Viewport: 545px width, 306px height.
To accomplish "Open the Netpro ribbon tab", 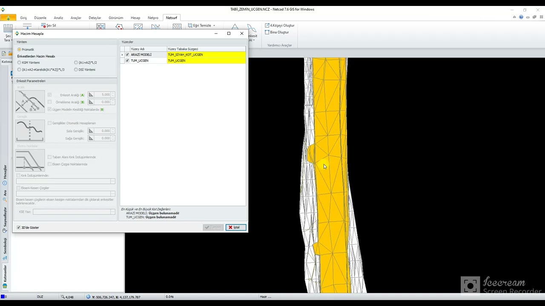I will (153, 18).
